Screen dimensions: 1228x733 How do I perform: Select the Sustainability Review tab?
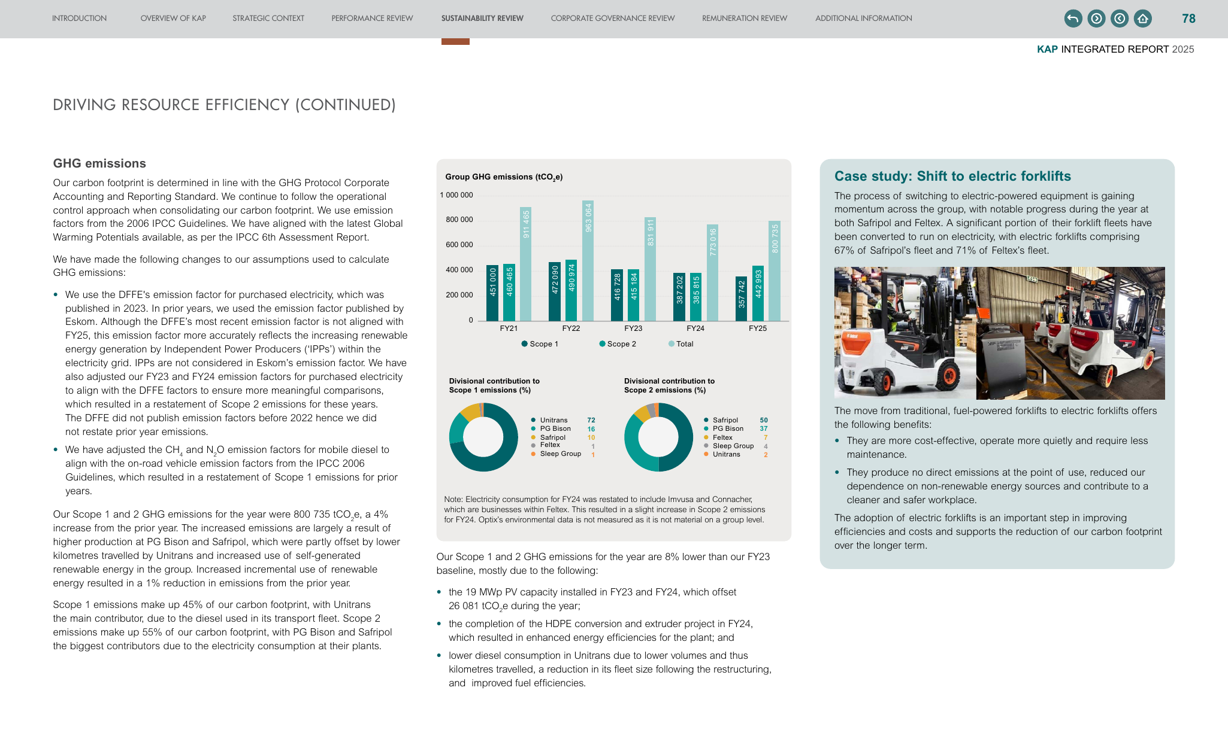click(482, 19)
